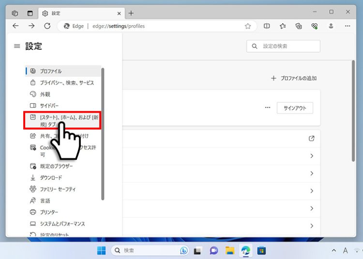Show hidden tray icons chevron

point(334,250)
